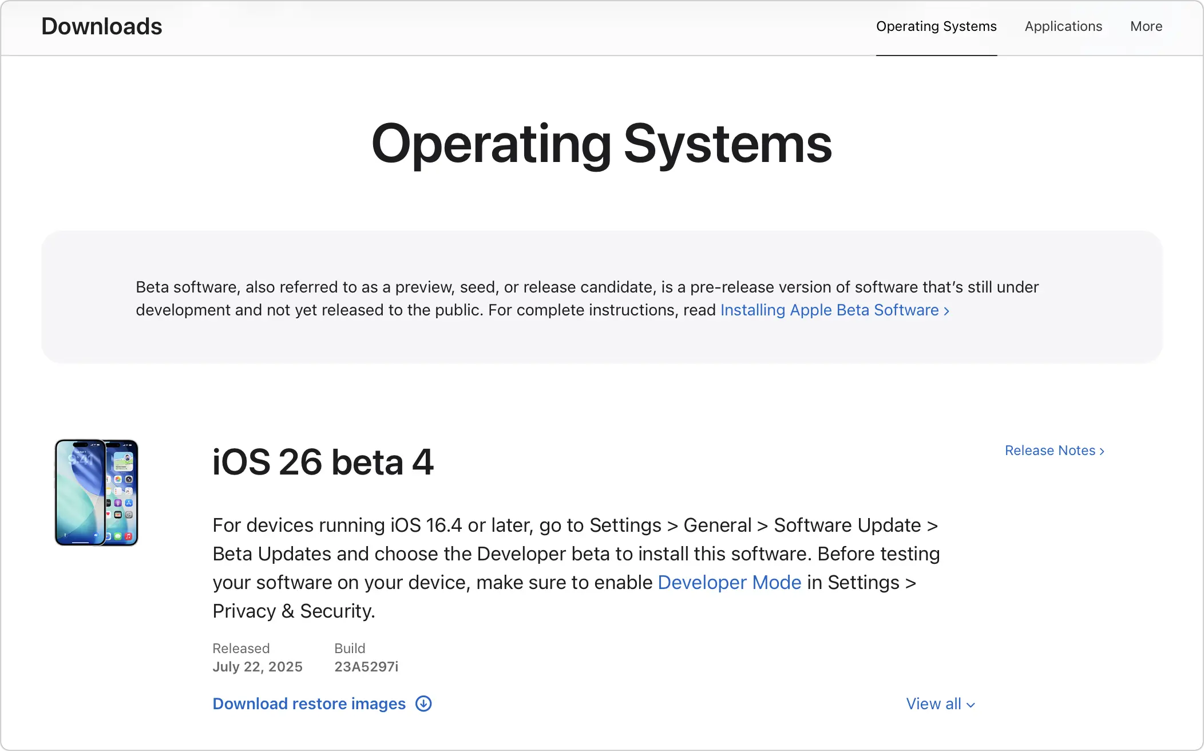
Task: Click the Released label
Action: point(241,649)
